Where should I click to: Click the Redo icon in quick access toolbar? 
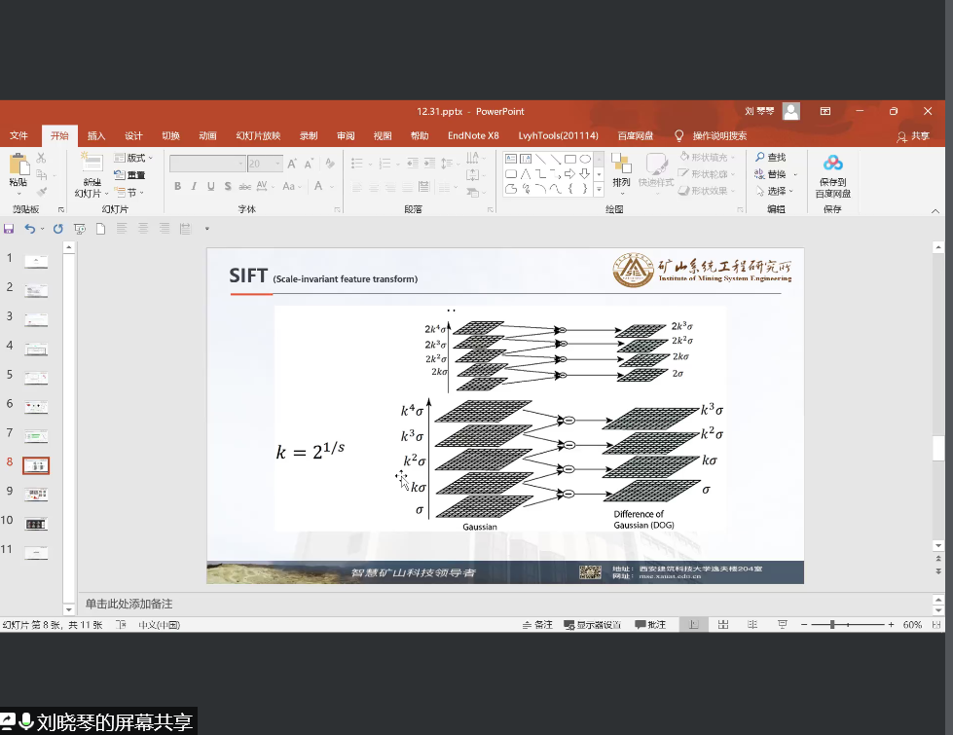(x=58, y=229)
